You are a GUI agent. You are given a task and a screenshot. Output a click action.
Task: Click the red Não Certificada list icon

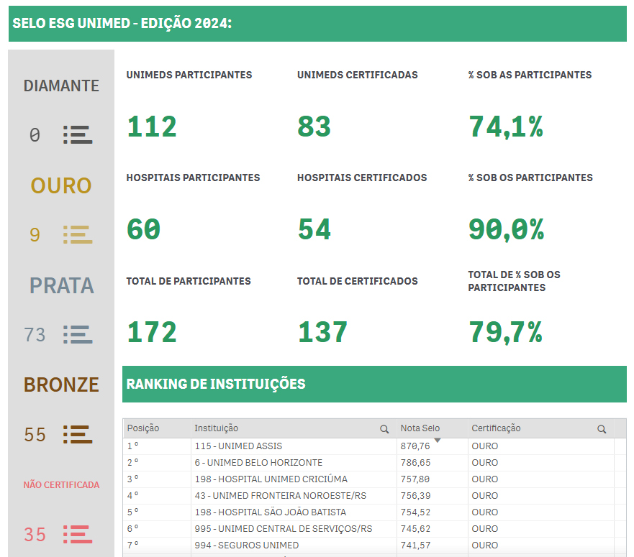pos(77,535)
